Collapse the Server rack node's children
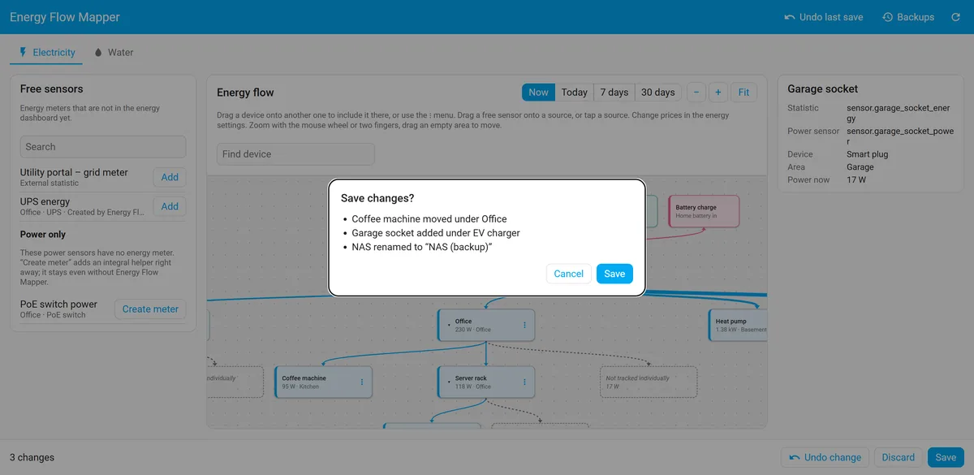 click(449, 382)
